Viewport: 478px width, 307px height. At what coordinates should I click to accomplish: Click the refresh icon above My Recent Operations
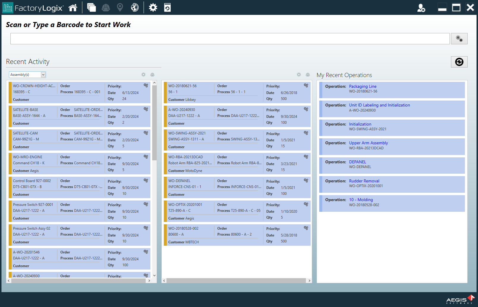[x=459, y=62]
